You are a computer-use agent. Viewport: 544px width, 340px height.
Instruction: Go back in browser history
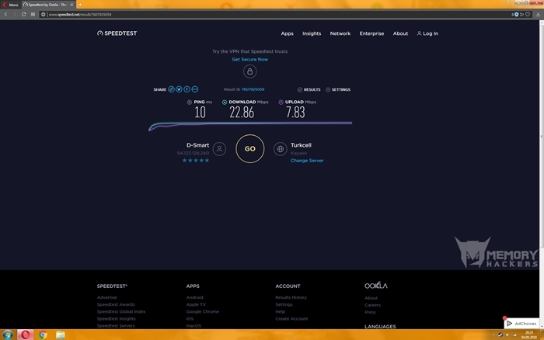click(6, 14)
